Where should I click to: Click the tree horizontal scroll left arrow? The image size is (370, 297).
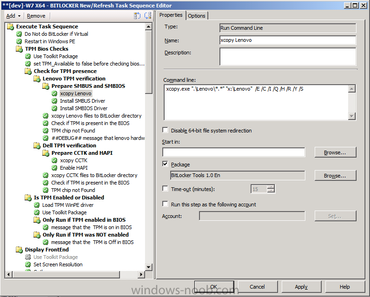pyautogui.click(x=9, y=274)
